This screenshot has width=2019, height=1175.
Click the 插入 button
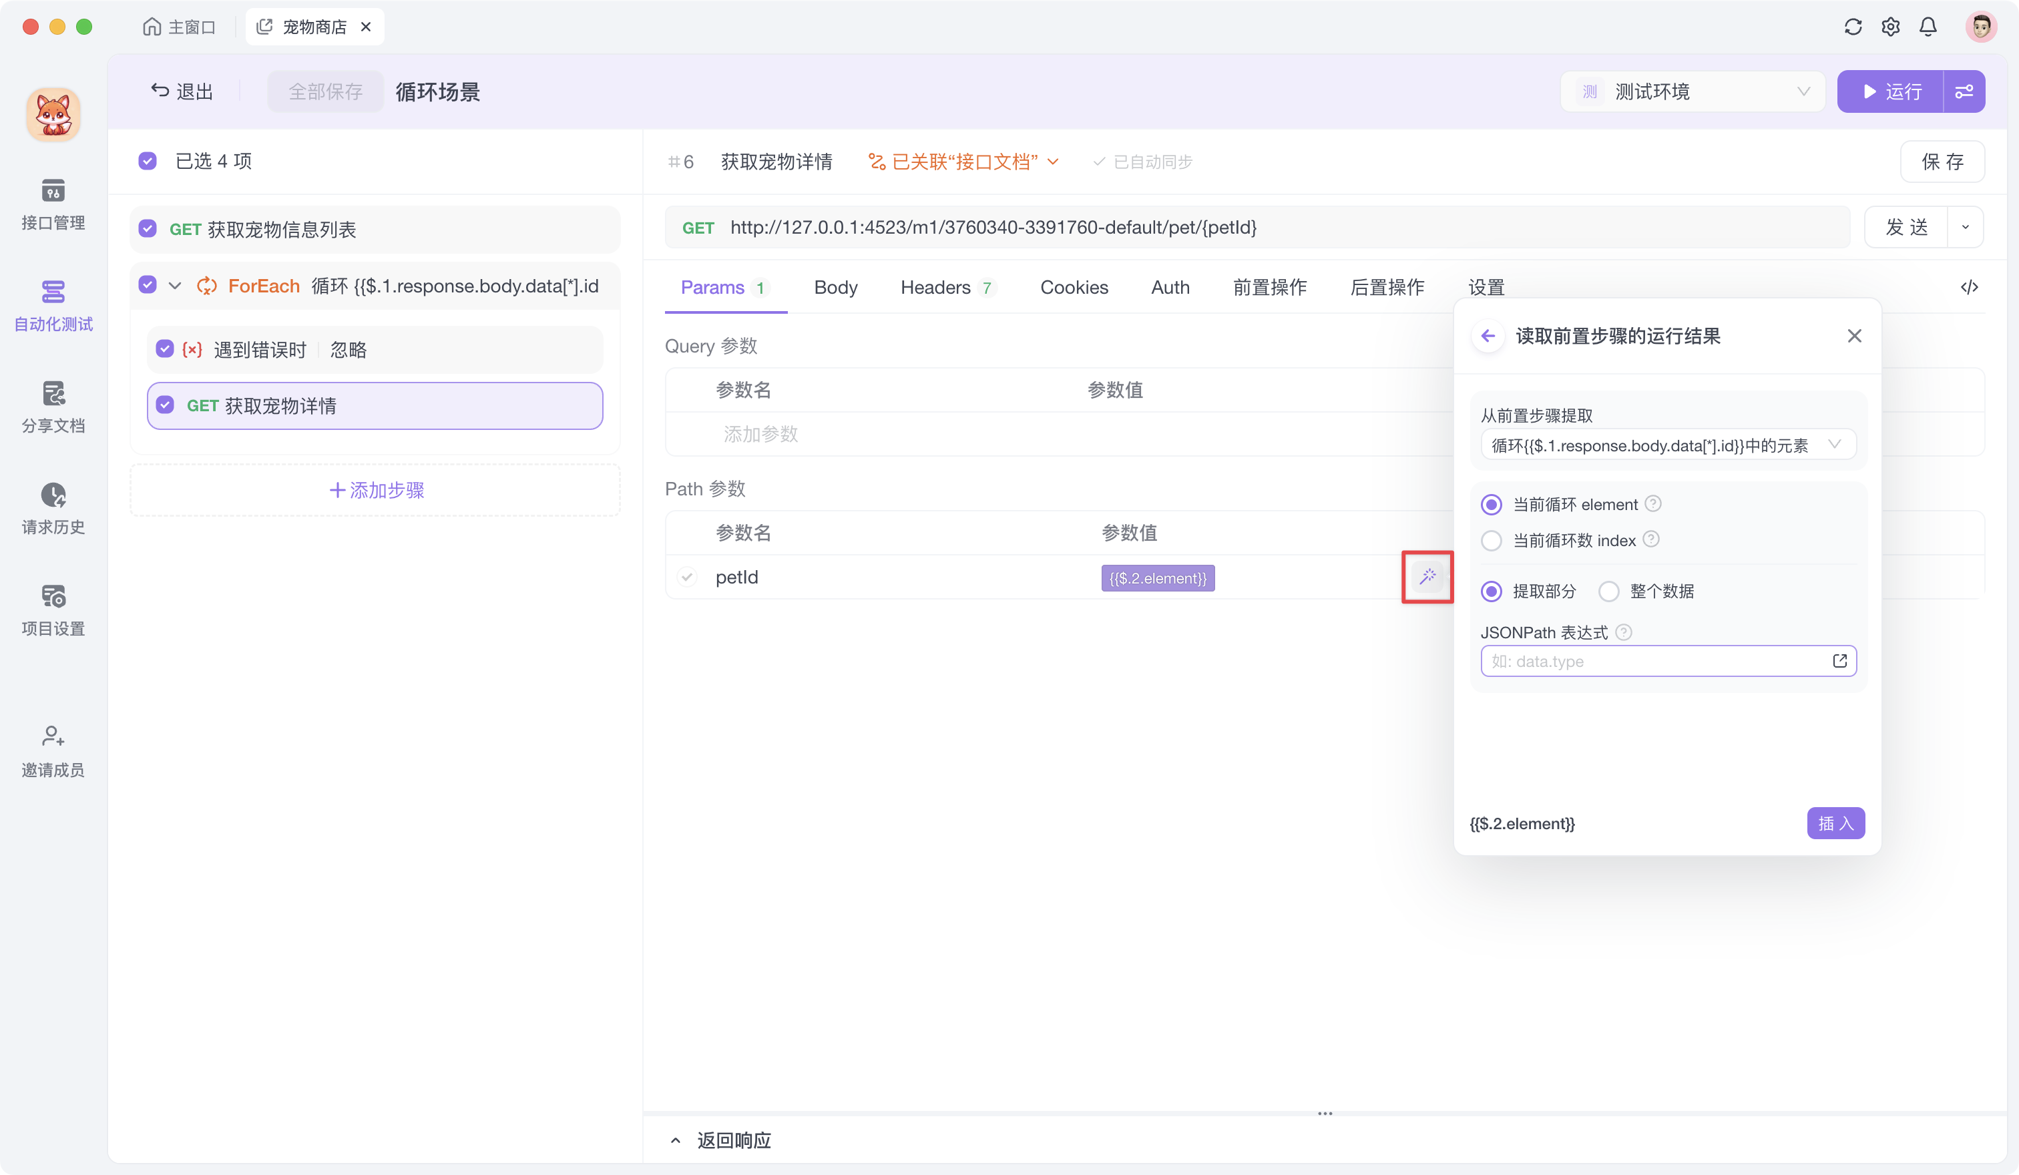coord(1835,822)
